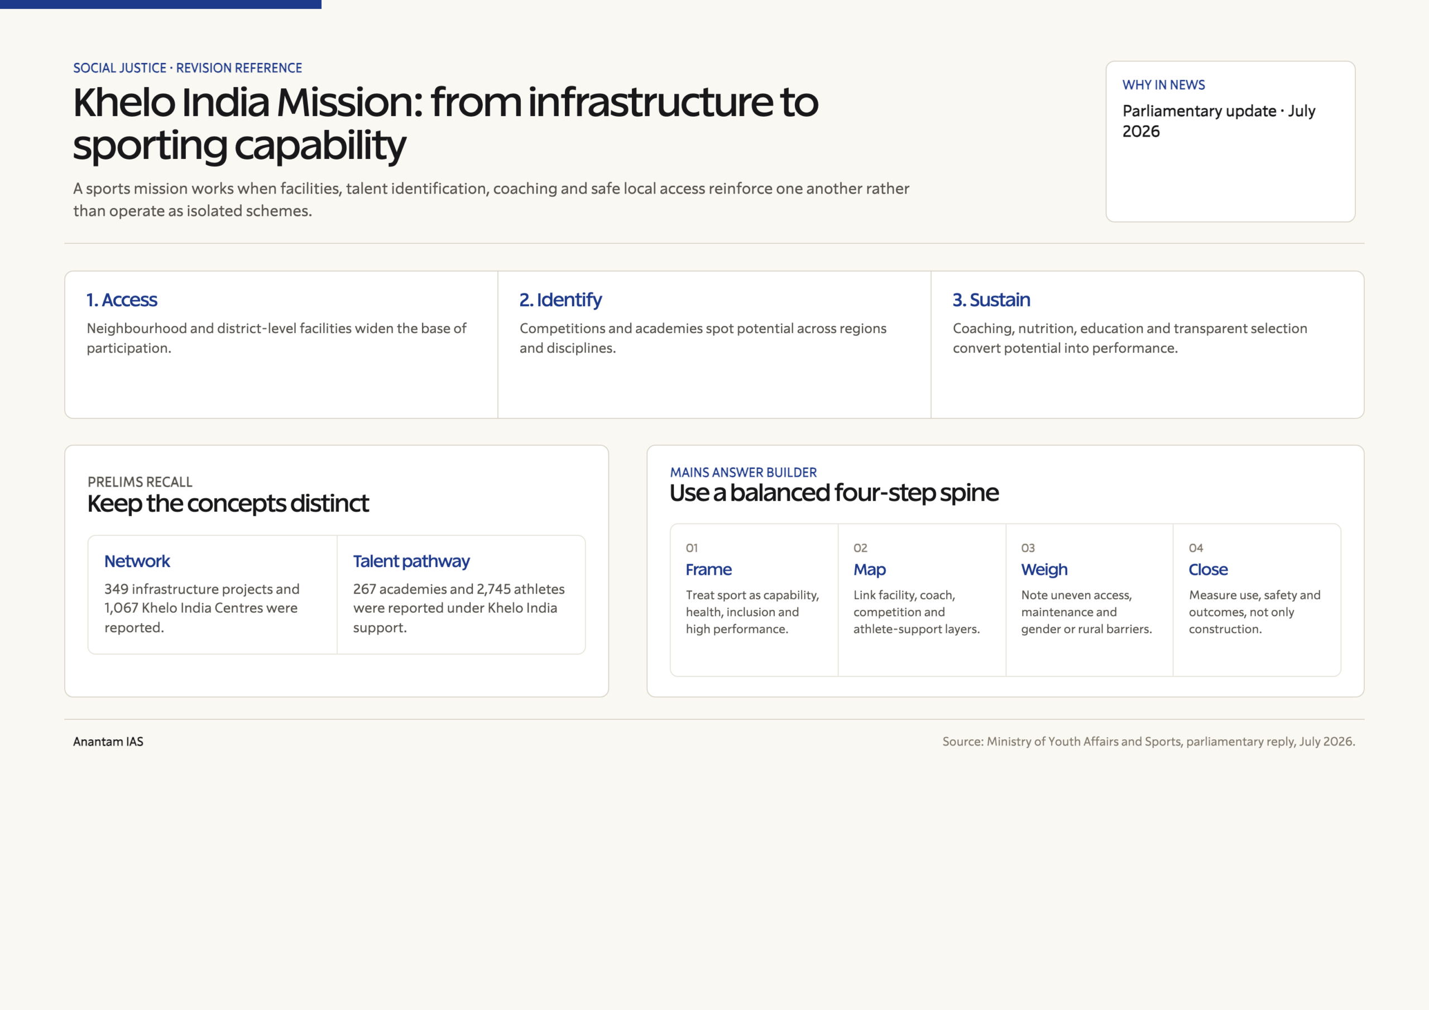
Task: Click the 'Anantam IAS' footer brand
Action: click(x=108, y=741)
